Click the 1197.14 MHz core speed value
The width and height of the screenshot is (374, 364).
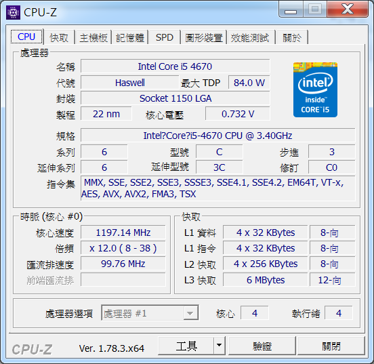(123, 232)
